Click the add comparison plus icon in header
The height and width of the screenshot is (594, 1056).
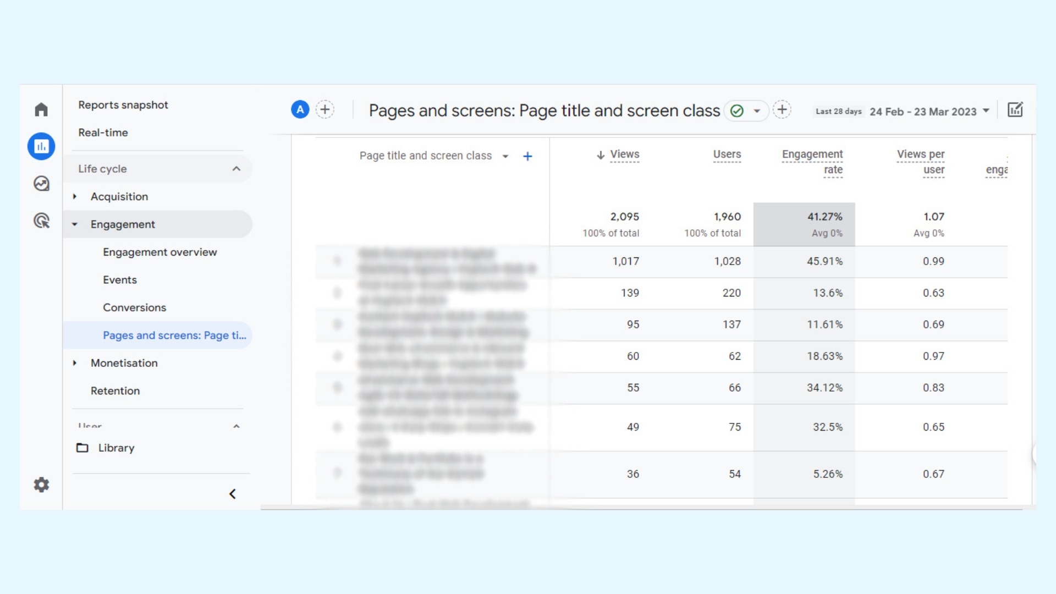(x=325, y=110)
